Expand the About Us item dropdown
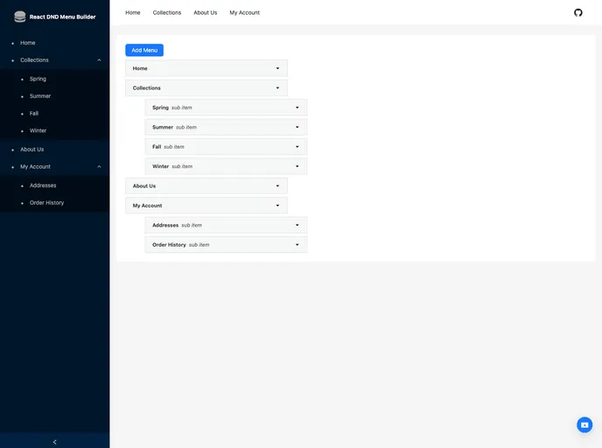 [x=277, y=185]
